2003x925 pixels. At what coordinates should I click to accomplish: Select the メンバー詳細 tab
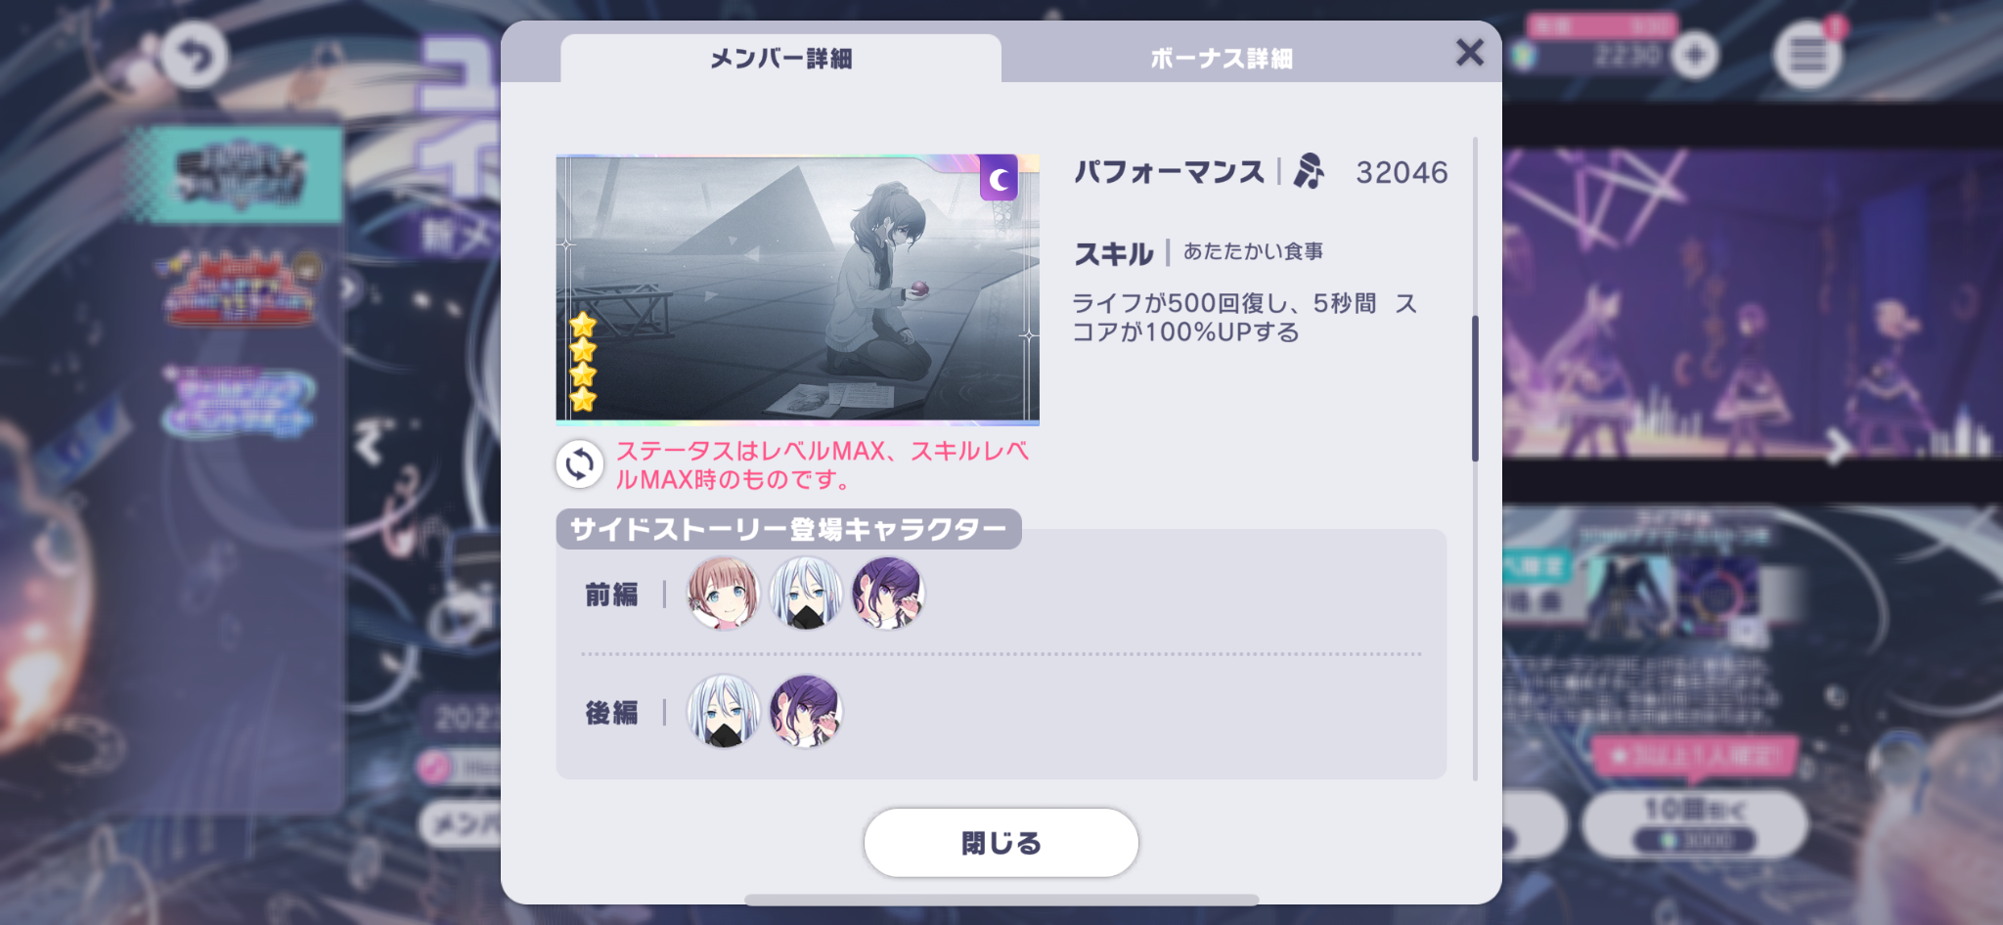[x=780, y=59]
